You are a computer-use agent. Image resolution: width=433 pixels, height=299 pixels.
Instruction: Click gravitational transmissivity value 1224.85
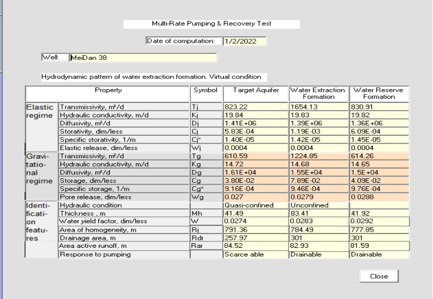point(319,156)
